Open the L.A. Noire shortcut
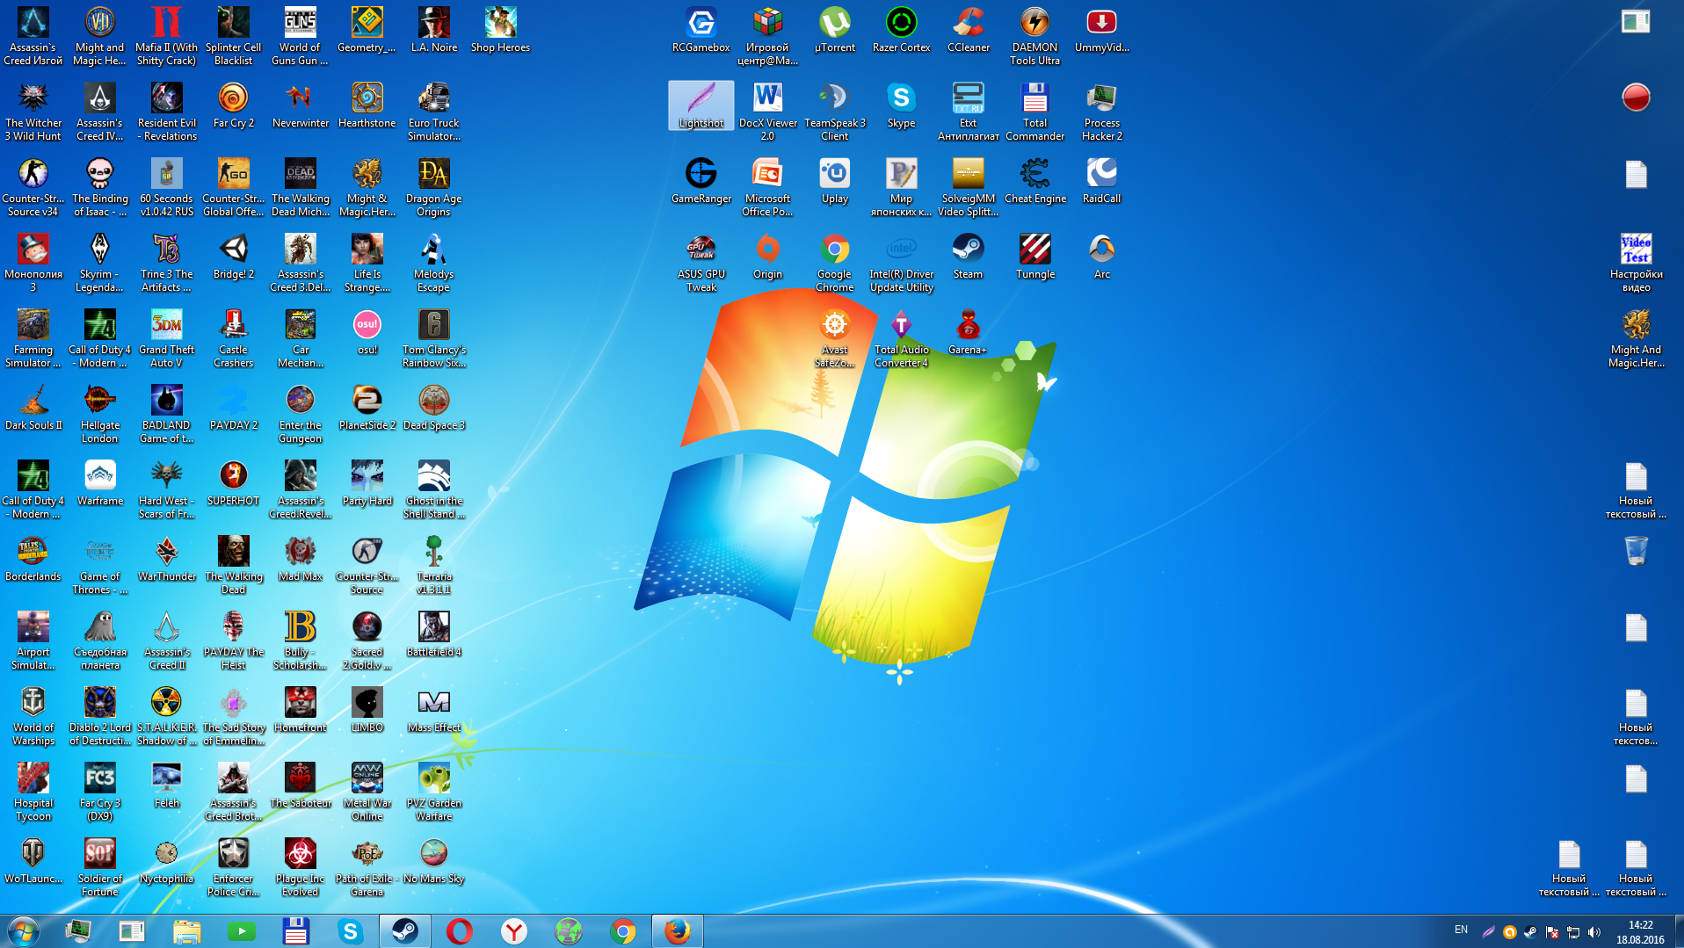This screenshot has width=1684, height=948. (433, 30)
